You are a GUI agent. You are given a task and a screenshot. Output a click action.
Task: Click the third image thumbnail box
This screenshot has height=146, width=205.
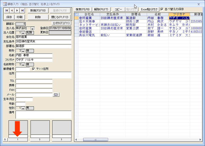(x=62, y=128)
